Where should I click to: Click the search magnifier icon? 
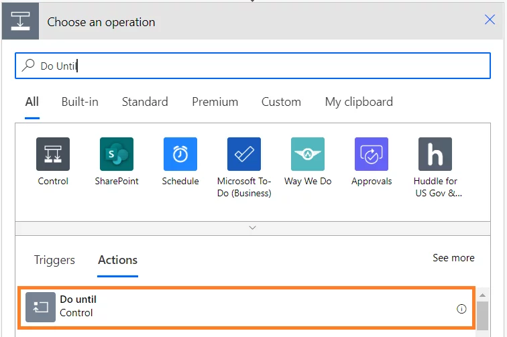click(28, 65)
